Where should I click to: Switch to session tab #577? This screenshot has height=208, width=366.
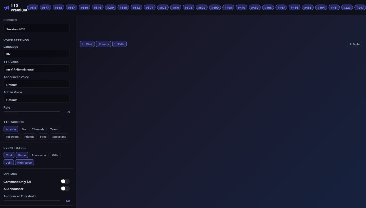(46, 8)
